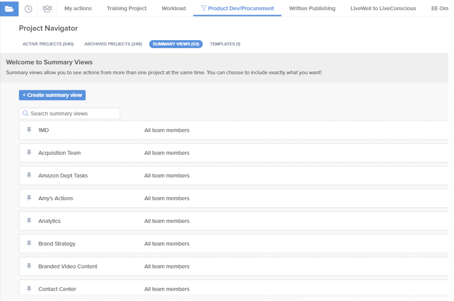Open the Acquisition Team summary view
454x301 pixels.
coord(60,153)
